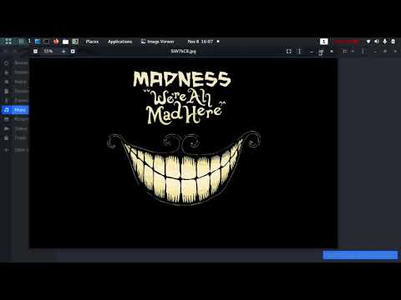The image size is (401, 300).
Task: Click the square icon after the down arrow
Action: [73, 51]
